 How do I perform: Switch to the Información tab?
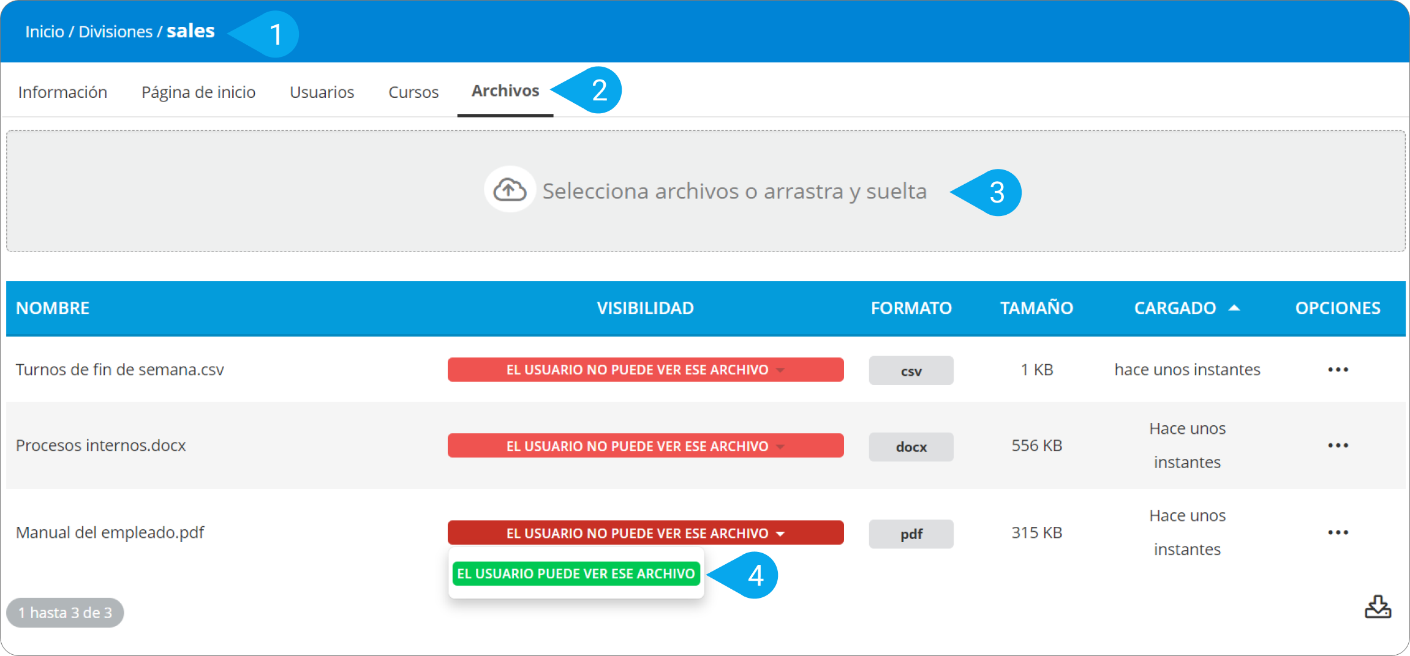click(x=62, y=92)
